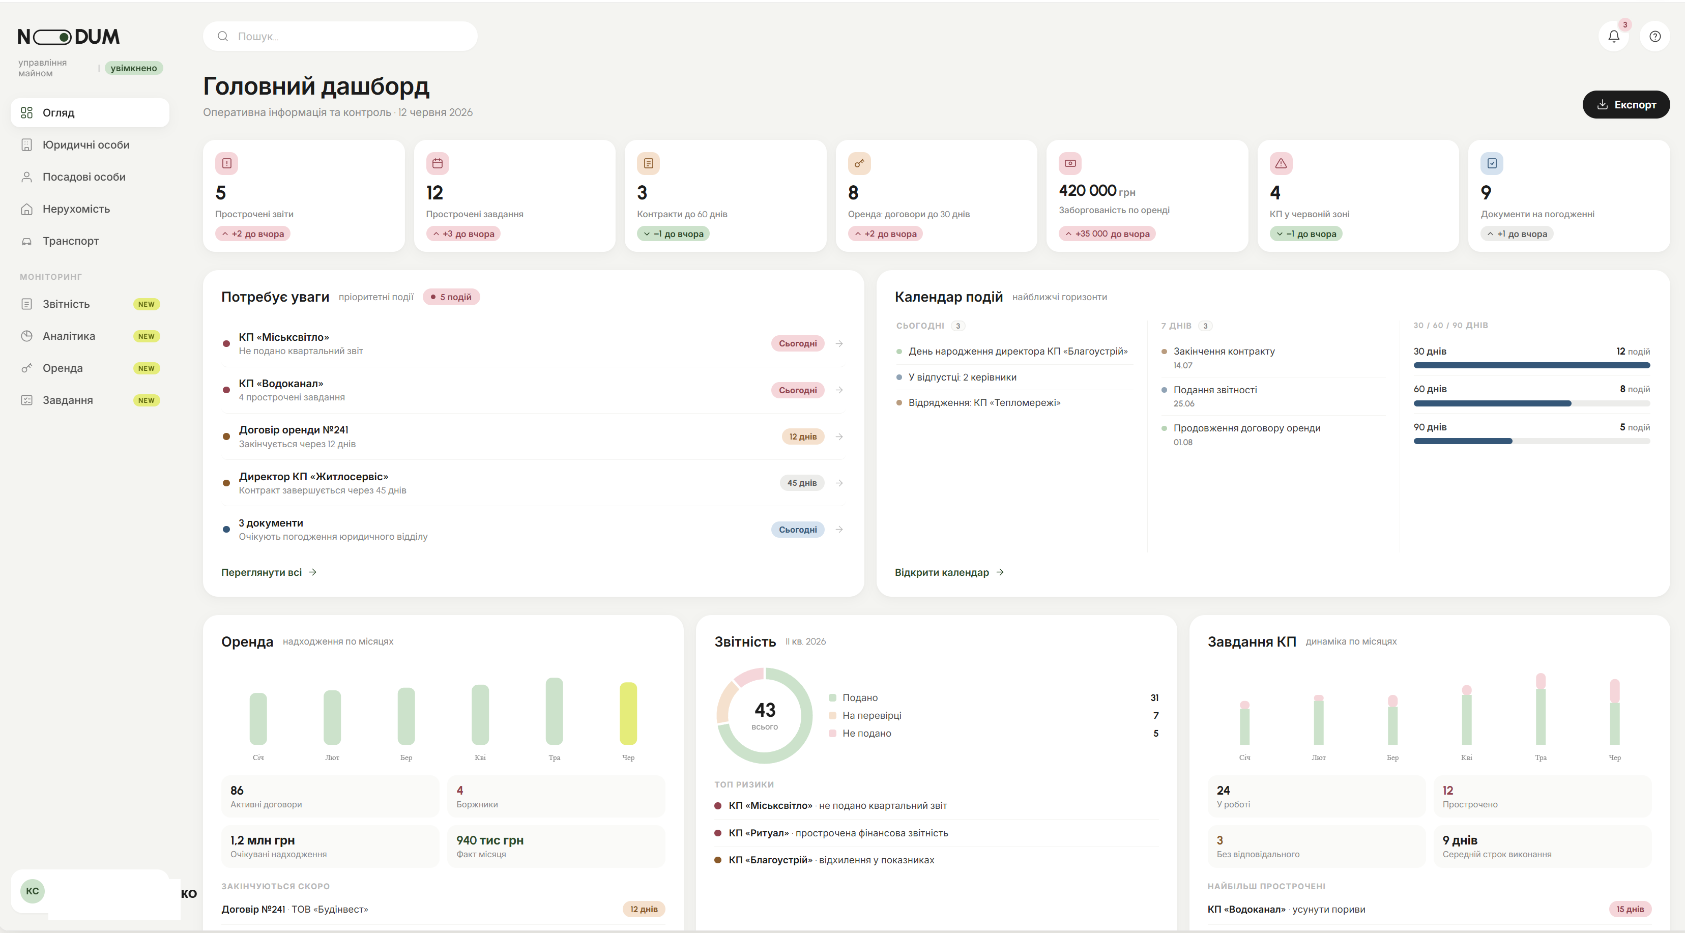Open notifications bell icon
The height and width of the screenshot is (933, 1685).
1614,37
